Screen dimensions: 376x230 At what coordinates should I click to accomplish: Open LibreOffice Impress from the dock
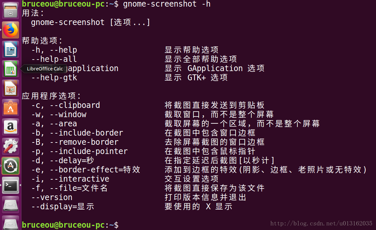11,88
